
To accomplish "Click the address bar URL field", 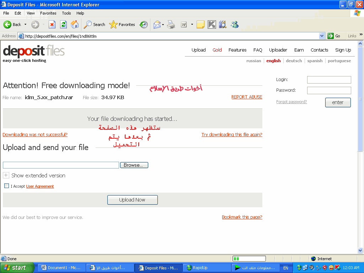I will pos(171,36).
